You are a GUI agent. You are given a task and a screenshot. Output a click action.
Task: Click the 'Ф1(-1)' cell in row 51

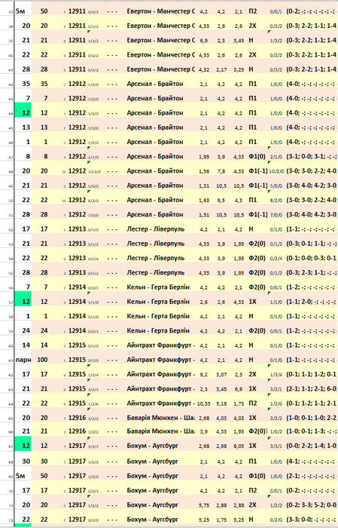(x=257, y=214)
